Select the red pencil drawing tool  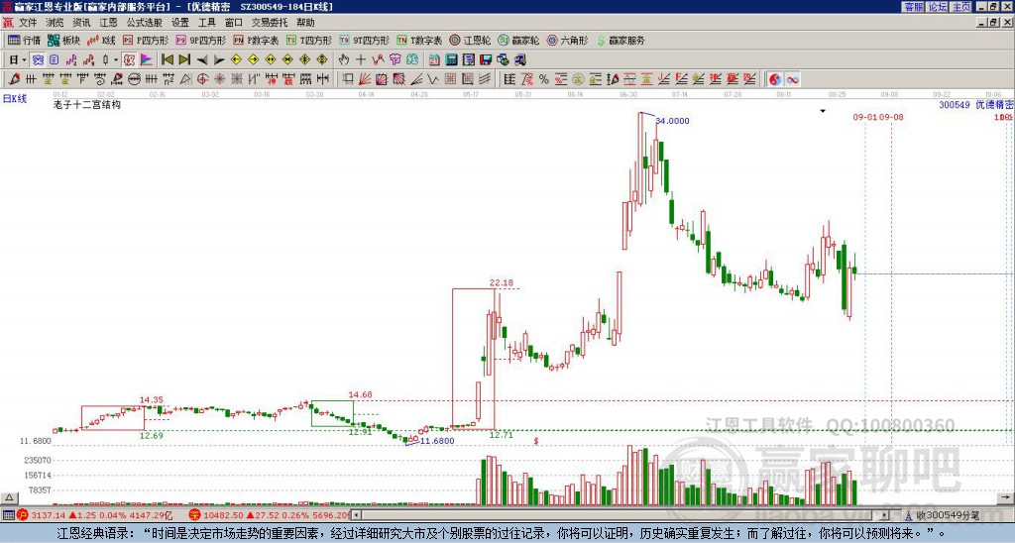click(14, 79)
